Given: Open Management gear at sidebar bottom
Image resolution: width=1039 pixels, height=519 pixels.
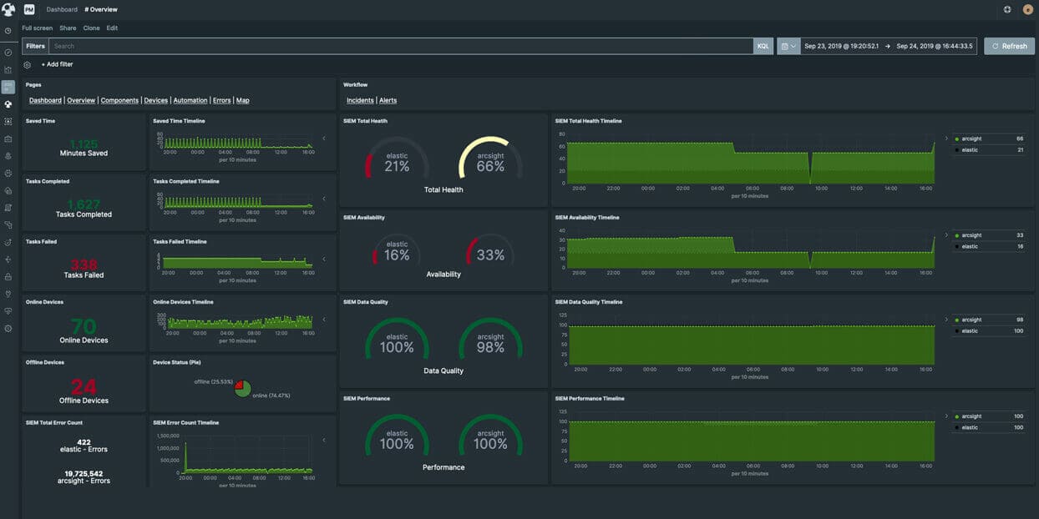Looking at the screenshot, I should (x=8, y=329).
